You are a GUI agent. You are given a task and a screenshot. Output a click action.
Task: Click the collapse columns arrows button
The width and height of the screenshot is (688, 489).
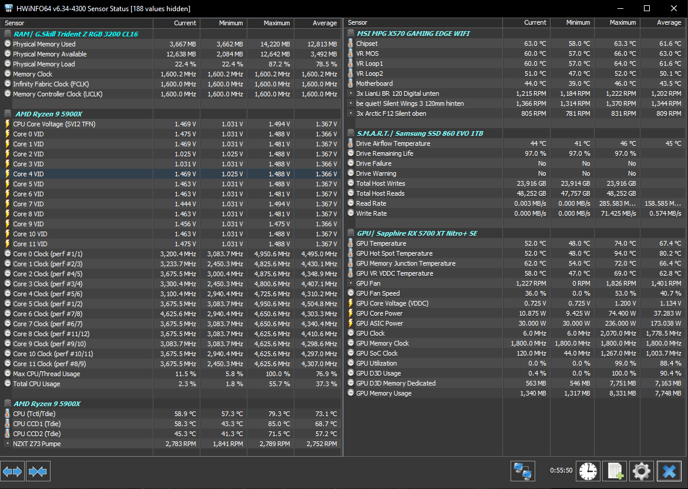(x=38, y=471)
